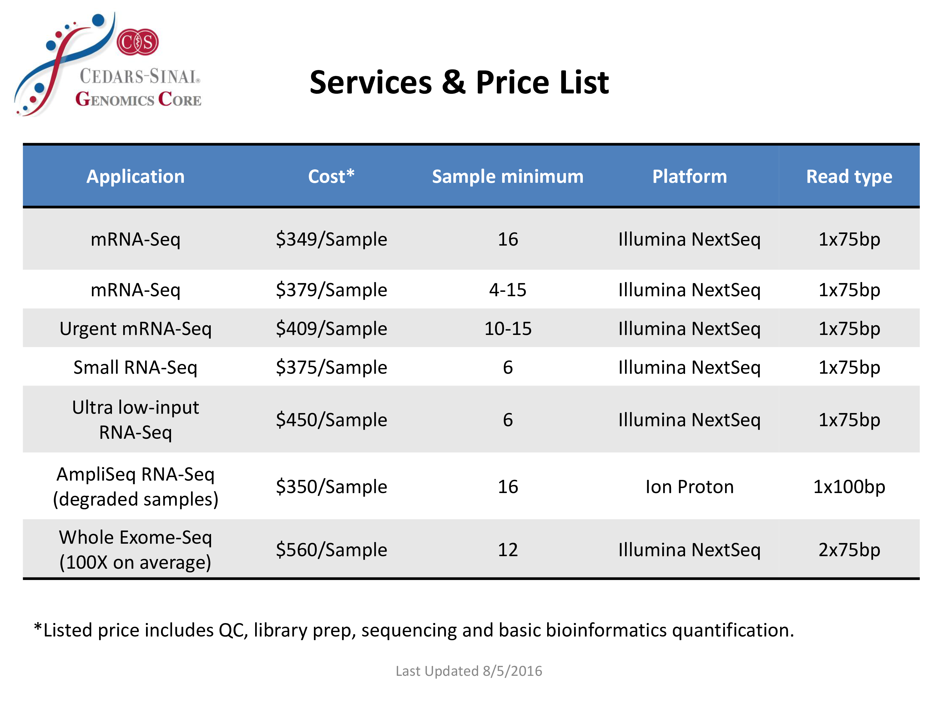This screenshot has height=703, width=938.
Task: Select the 1x100bp read type cell
Action: [849, 487]
